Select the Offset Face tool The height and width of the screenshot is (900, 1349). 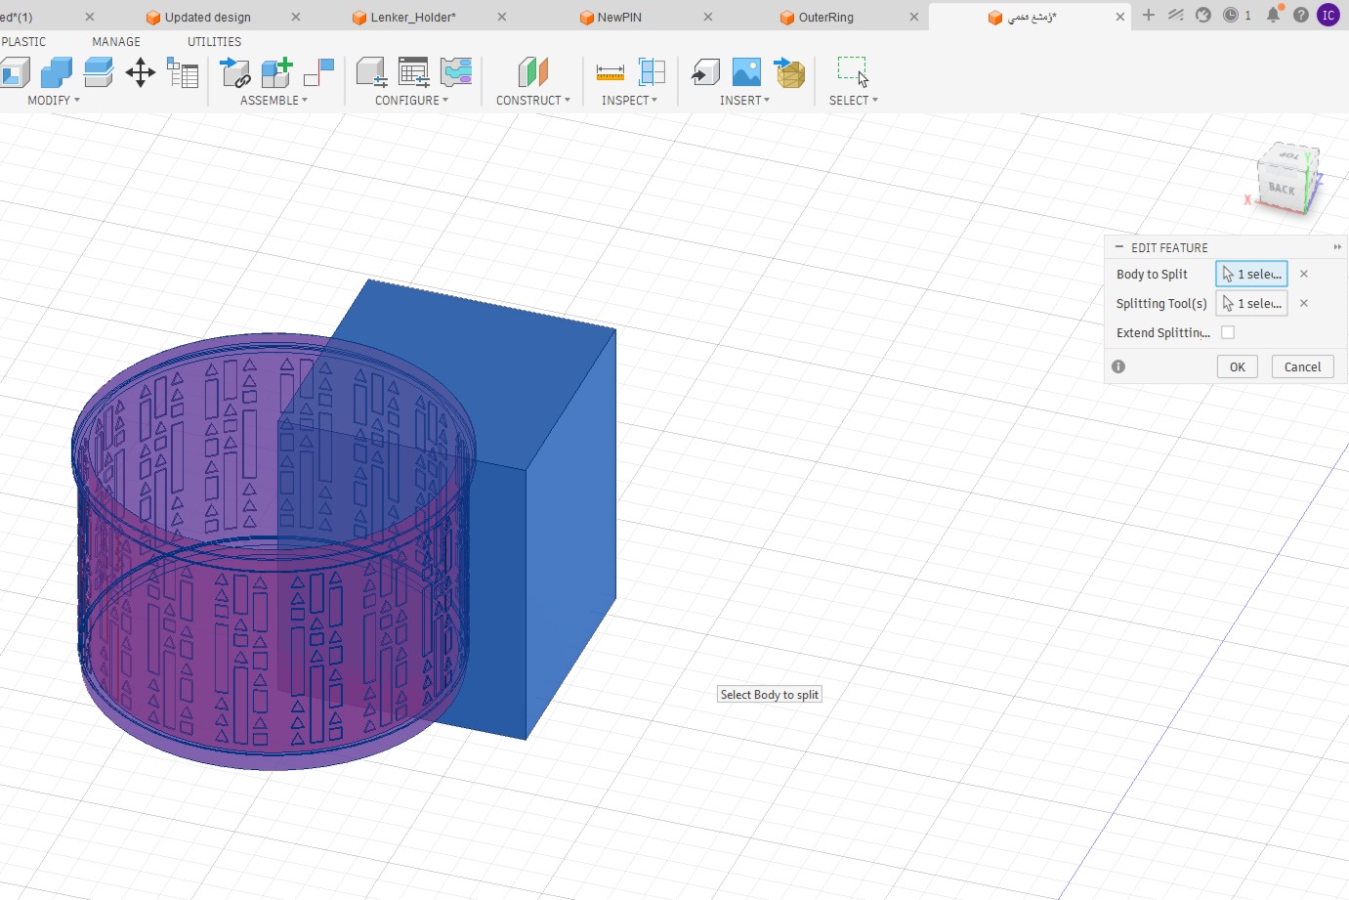point(98,72)
